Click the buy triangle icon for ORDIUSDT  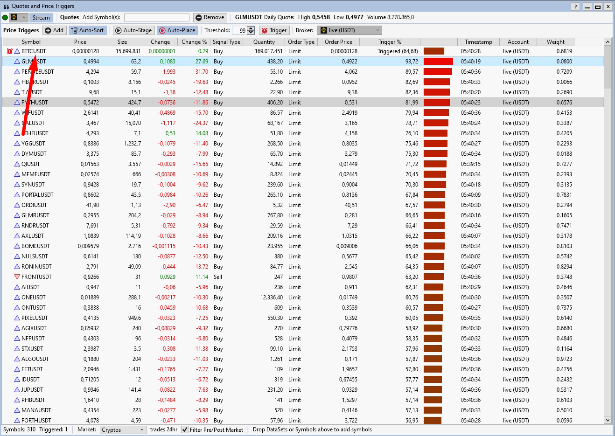[x=17, y=205]
